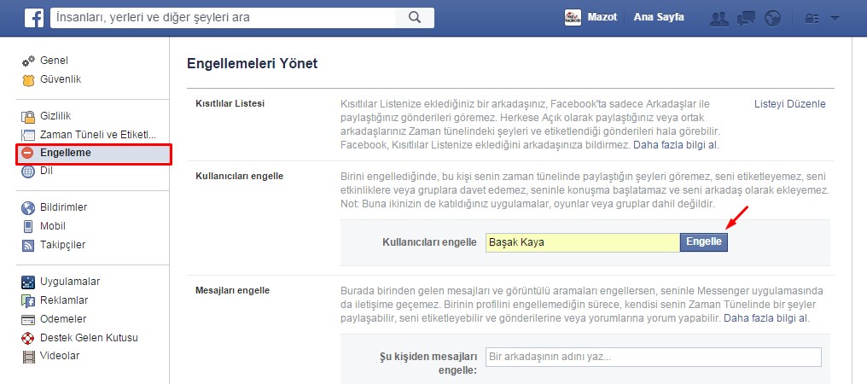Screen dimensions: 867x384
Task: Go to Uygulamalar settings
Action: point(70,282)
